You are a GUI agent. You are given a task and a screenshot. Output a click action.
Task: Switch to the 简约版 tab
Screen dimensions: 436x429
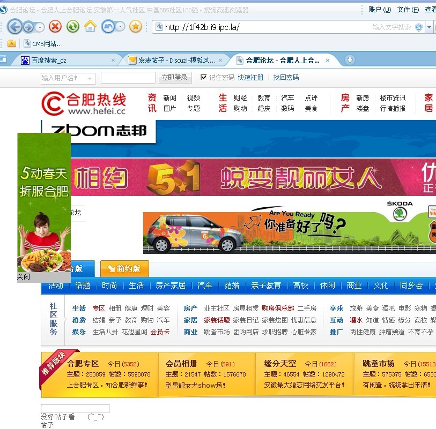(x=124, y=268)
